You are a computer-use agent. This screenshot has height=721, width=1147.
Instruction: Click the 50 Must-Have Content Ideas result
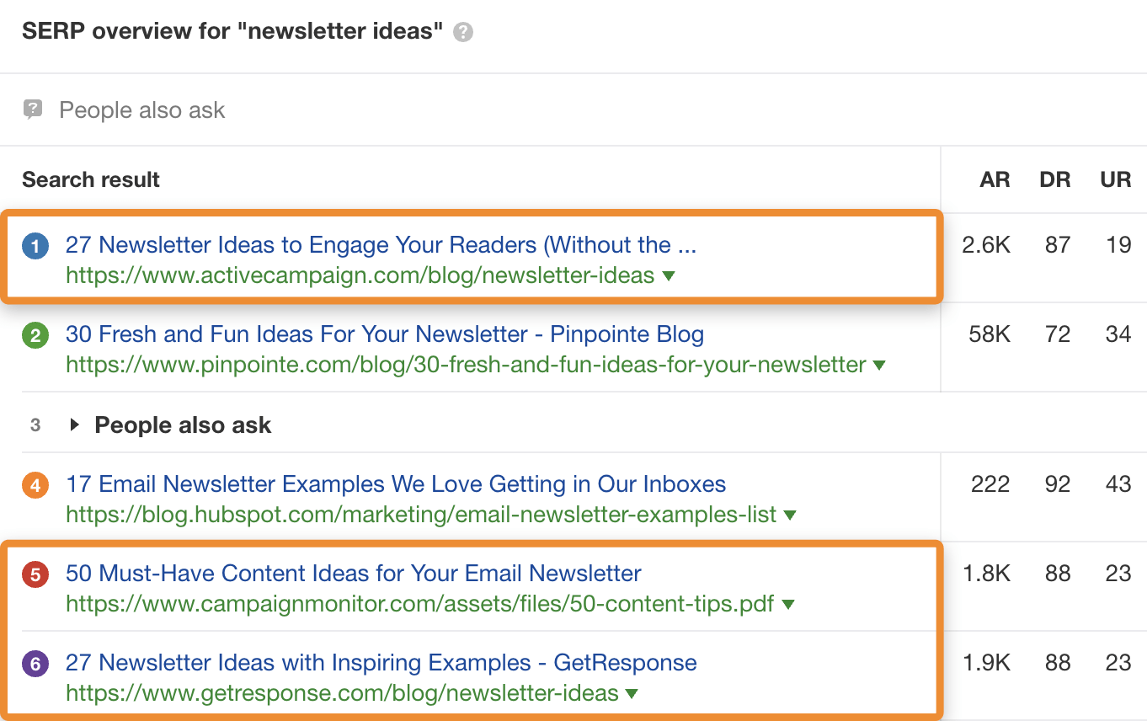tap(354, 573)
